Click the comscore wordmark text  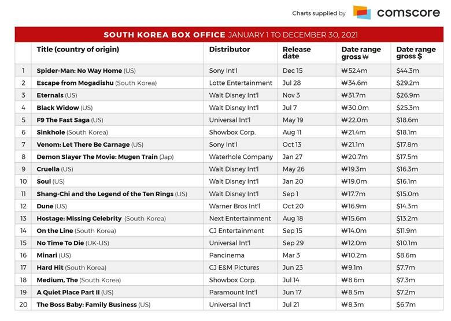point(408,13)
